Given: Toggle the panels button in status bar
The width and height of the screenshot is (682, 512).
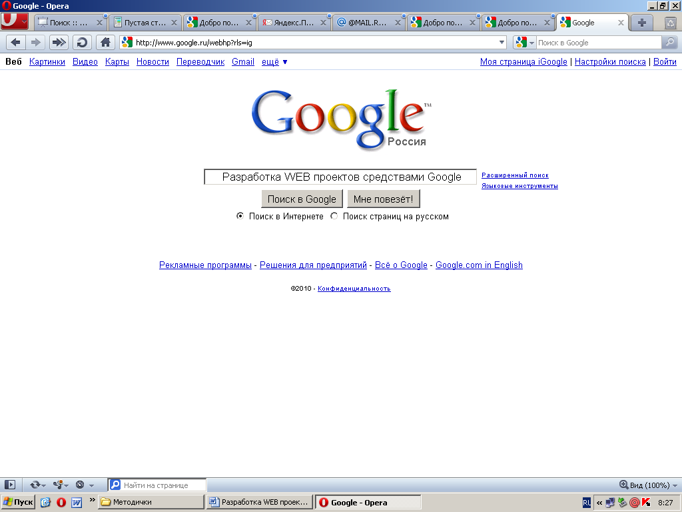Looking at the screenshot, I should [x=9, y=485].
